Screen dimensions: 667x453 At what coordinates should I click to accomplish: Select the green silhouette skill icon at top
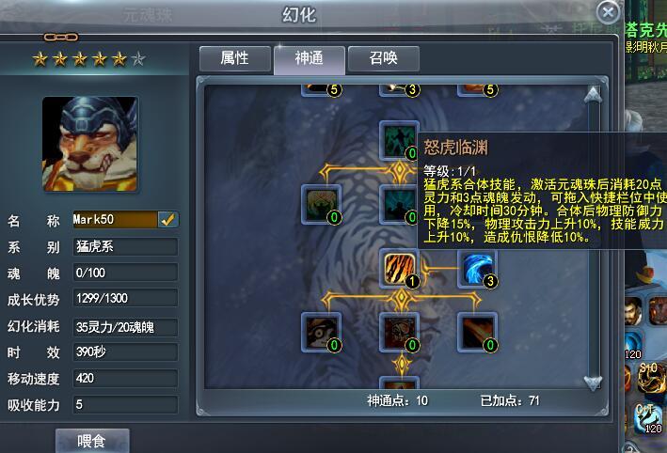(x=398, y=140)
